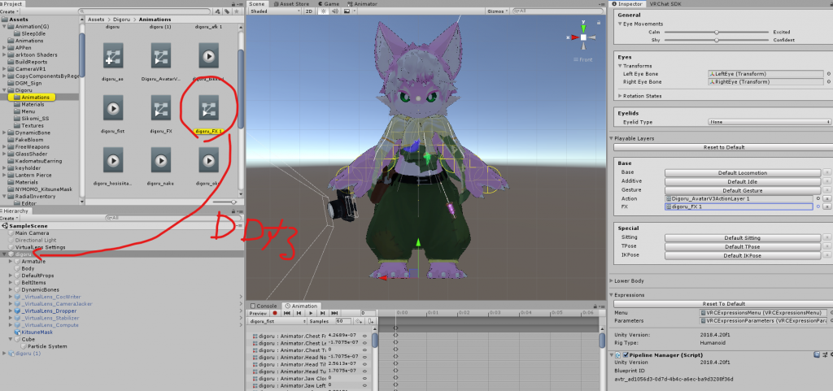Collapse the Digoru folder in Project tree

4,90
